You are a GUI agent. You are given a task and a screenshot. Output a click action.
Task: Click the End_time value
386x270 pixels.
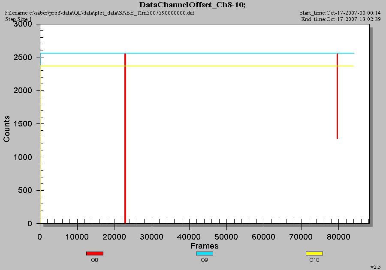pyautogui.click(x=353, y=19)
